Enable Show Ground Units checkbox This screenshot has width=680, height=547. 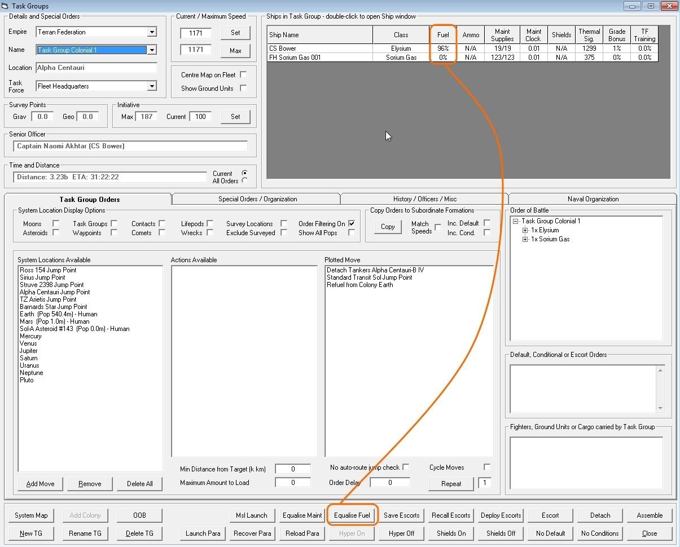pos(243,88)
